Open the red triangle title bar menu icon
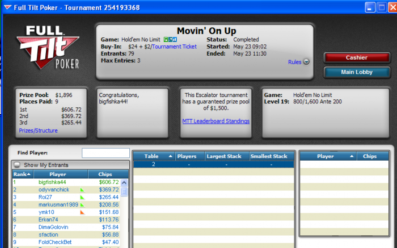The image size is (397, 248). 7,7
